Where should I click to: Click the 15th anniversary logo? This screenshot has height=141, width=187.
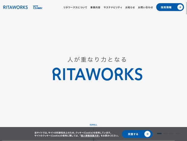point(38,7)
